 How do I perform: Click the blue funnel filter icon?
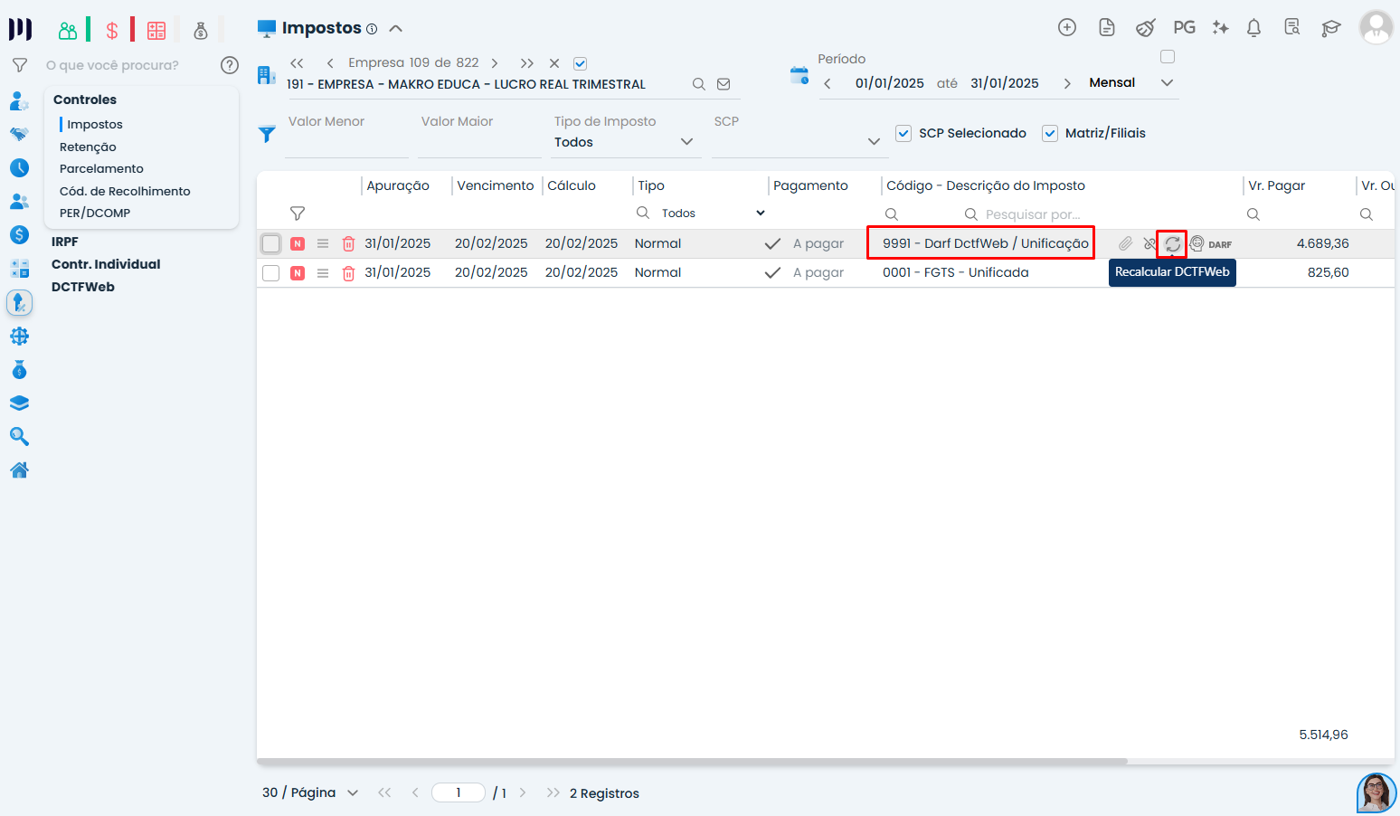(267, 134)
